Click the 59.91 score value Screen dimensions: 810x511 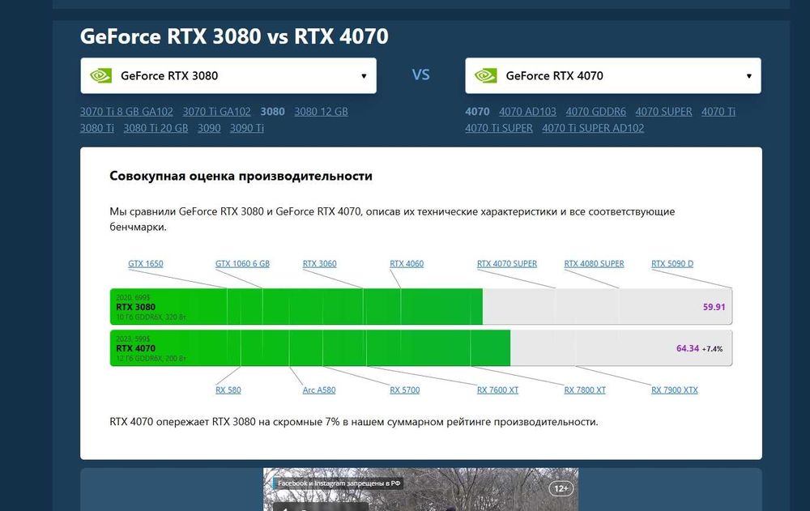[x=714, y=307]
